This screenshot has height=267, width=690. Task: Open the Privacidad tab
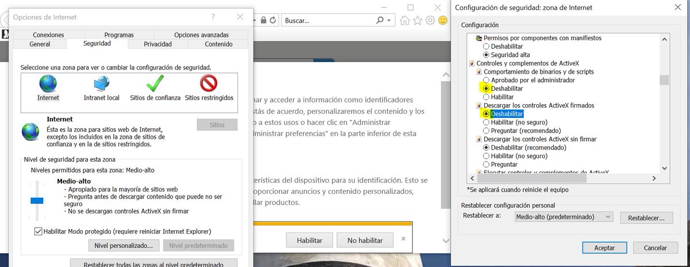click(x=158, y=44)
